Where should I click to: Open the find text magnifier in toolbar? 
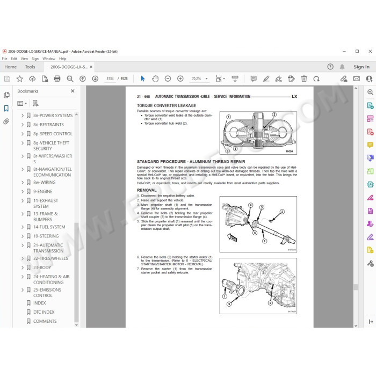70,78
